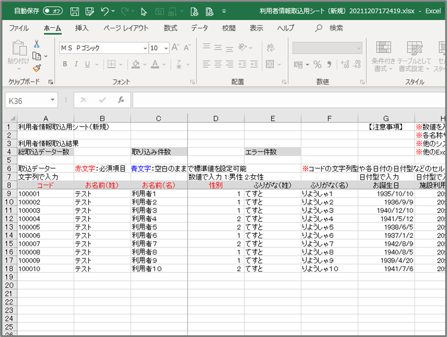Click the Accounting Number Format icon
447x337 pixels.
click(x=298, y=64)
